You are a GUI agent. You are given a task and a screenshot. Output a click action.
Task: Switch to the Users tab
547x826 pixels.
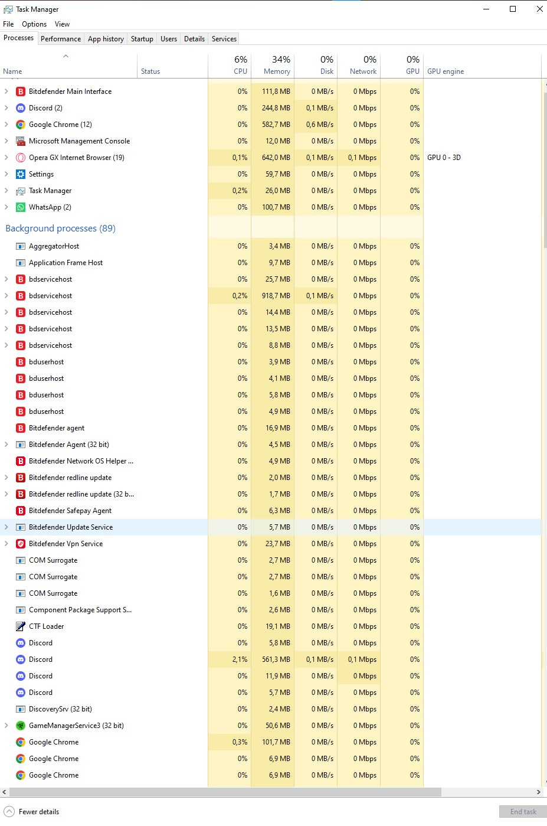click(x=169, y=39)
